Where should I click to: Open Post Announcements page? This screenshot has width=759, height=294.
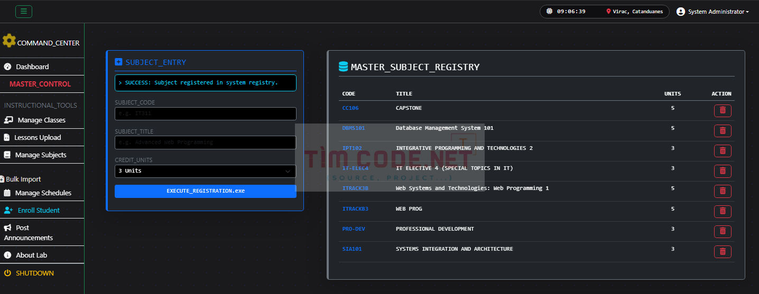click(x=29, y=232)
